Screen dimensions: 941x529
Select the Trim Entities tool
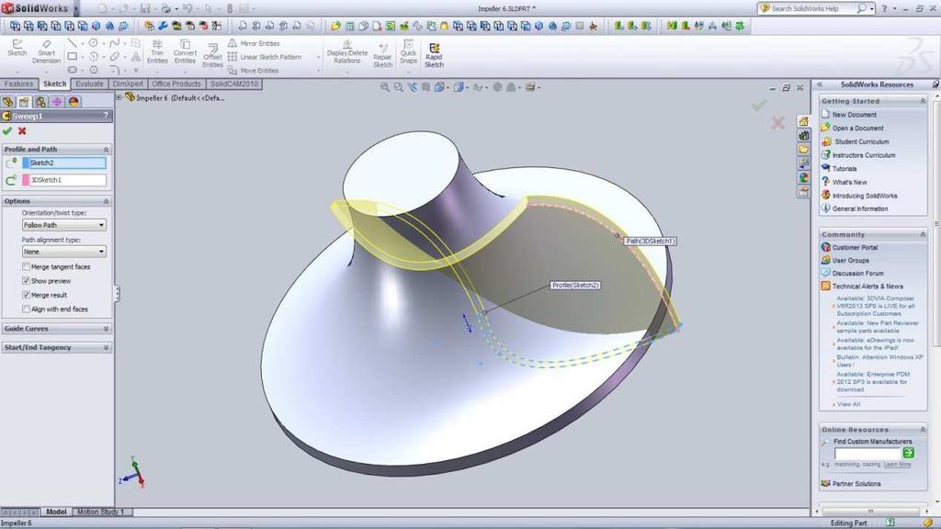(157, 51)
